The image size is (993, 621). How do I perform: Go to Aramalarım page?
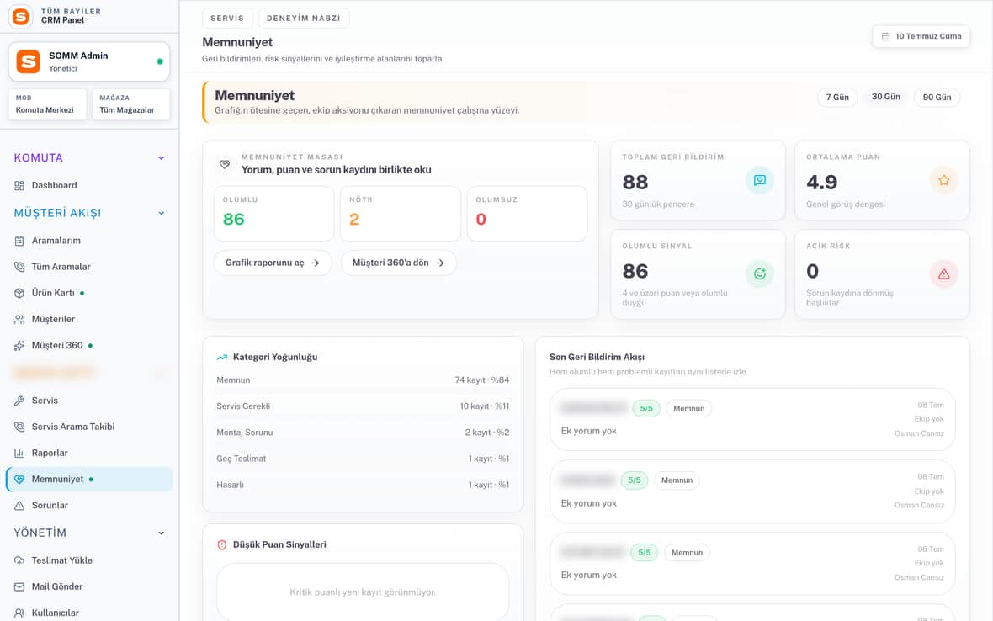click(x=88, y=241)
